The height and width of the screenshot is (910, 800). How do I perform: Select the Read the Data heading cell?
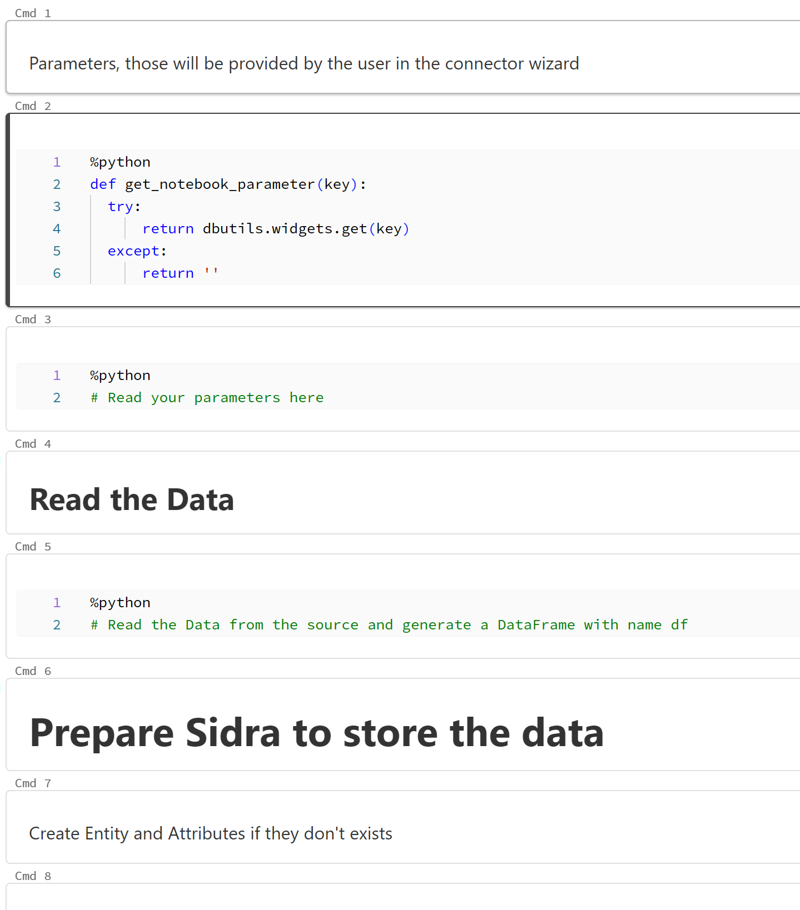click(x=132, y=499)
